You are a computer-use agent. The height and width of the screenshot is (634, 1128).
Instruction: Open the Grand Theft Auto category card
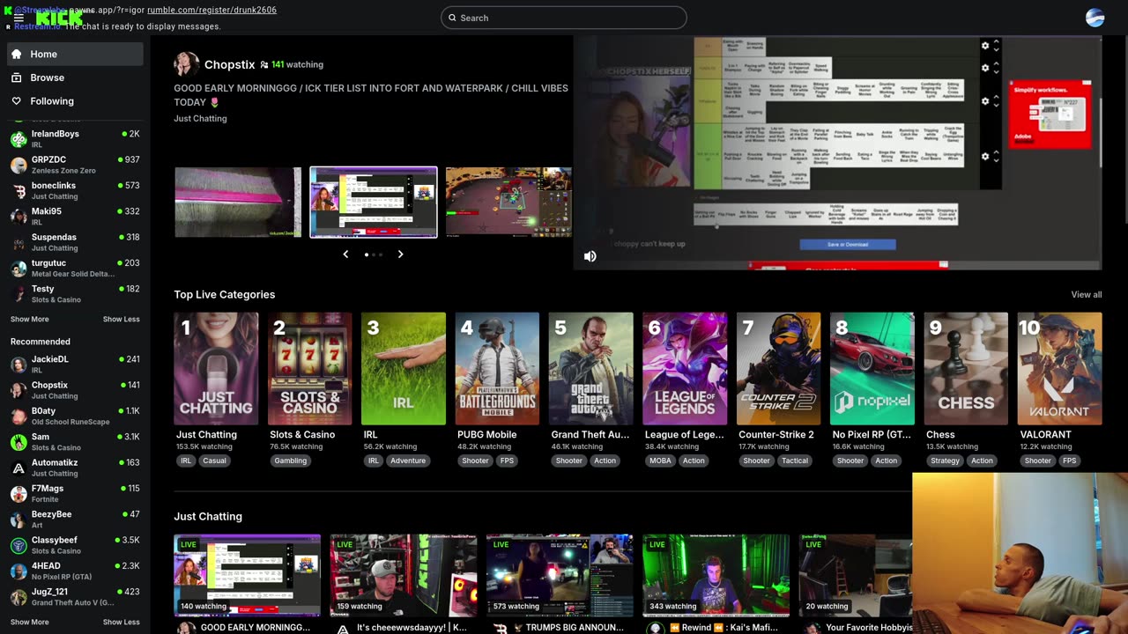tap(590, 369)
